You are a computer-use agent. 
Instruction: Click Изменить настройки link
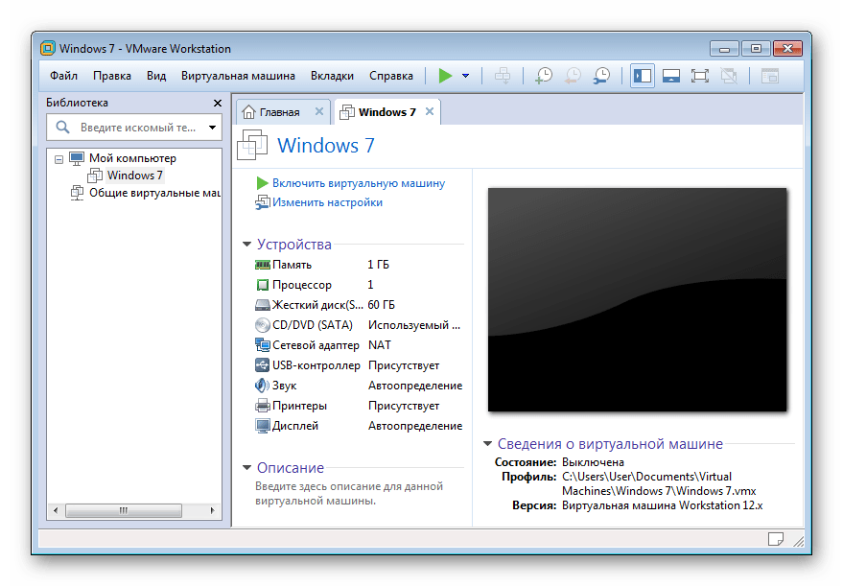coord(327,202)
